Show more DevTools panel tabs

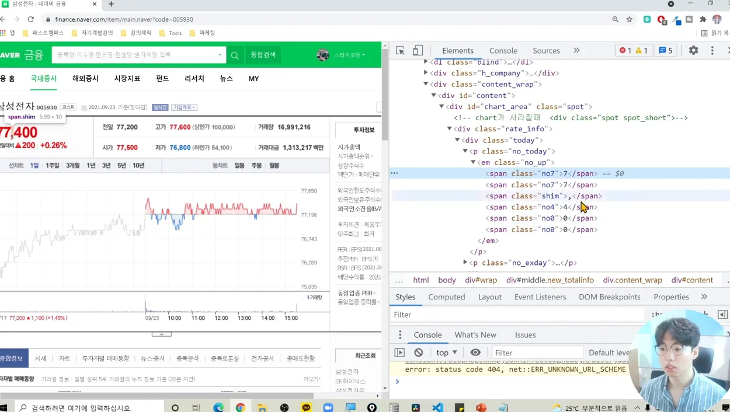click(x=576, y=51)
